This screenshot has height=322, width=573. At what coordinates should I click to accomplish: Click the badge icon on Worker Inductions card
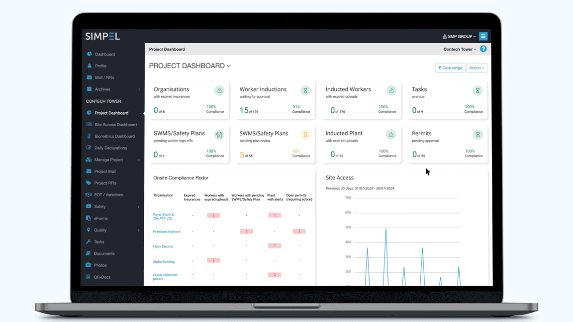pos(305,91)
